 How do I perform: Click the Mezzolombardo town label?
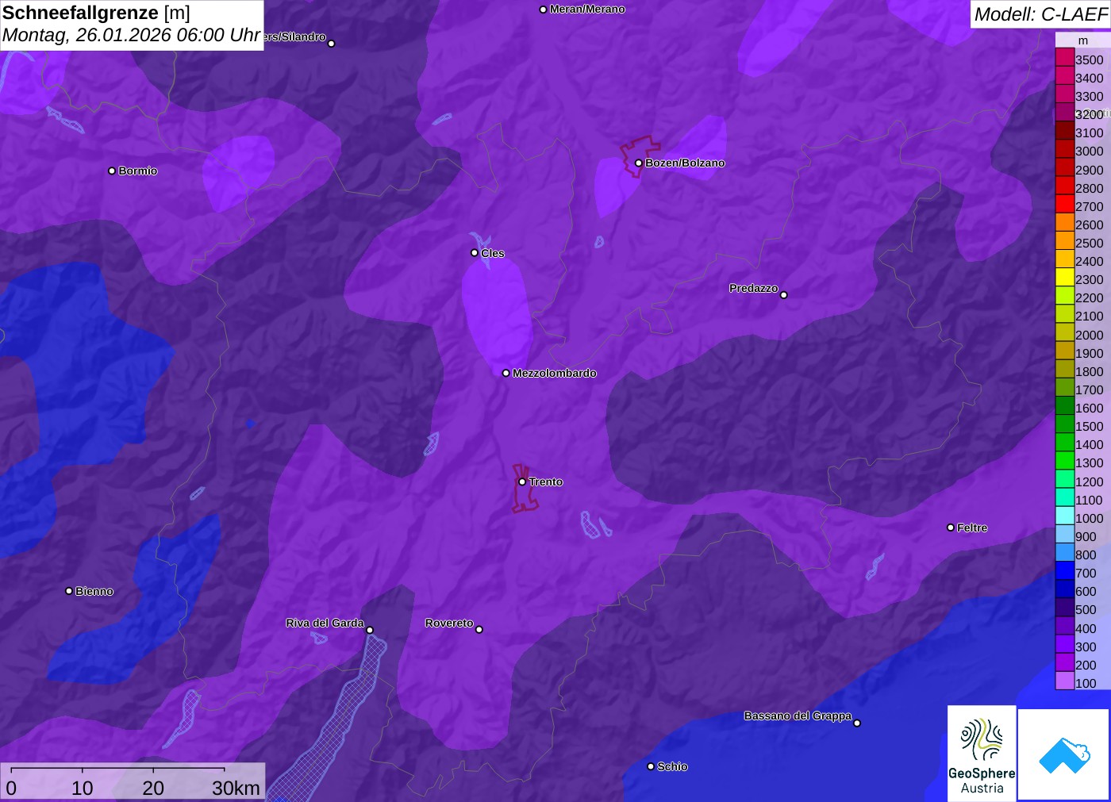coord(554,373)
